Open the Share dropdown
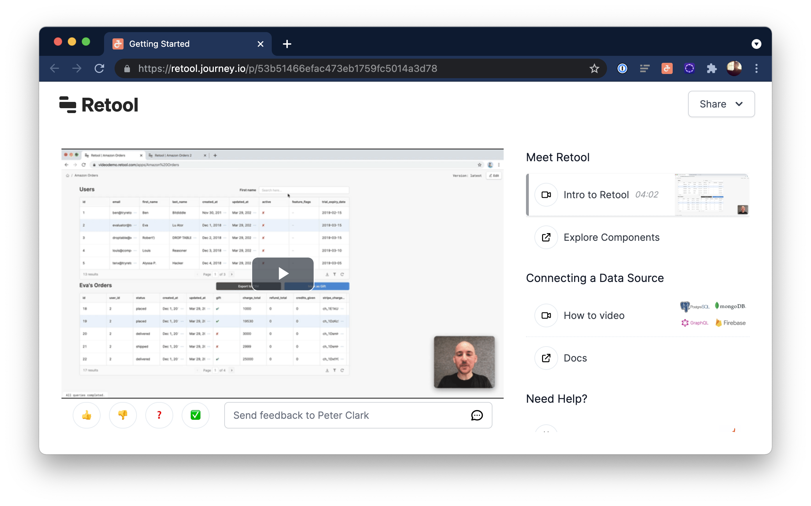Viewport: 811px width, 506px height. [721, 104]
